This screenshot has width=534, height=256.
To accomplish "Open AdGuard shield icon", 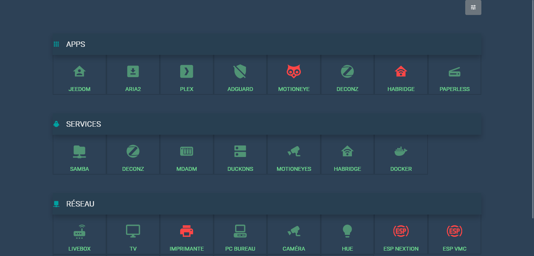I will [240, 71].
